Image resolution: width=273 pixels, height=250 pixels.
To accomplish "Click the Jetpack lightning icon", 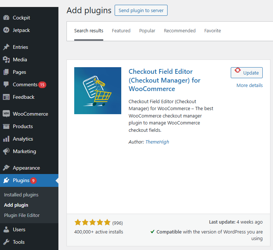I will click(x=6, y=30).
